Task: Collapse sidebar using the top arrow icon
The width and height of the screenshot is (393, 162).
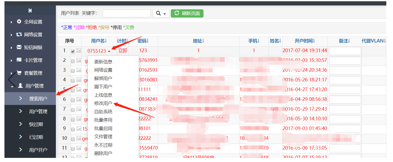Action: (x=30, y=11)
